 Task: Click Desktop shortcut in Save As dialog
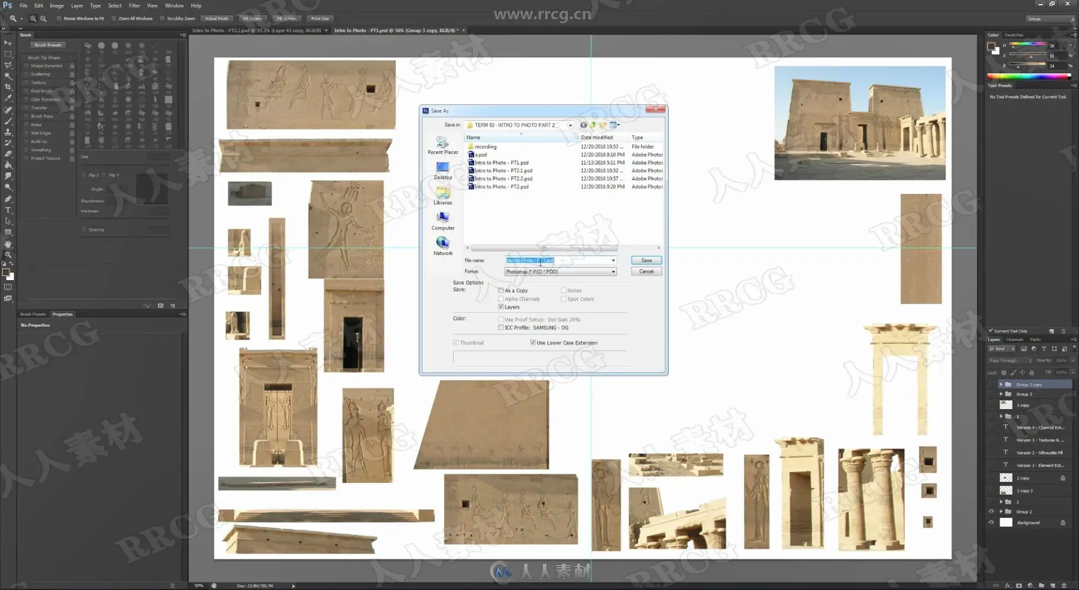click(443, 170)
